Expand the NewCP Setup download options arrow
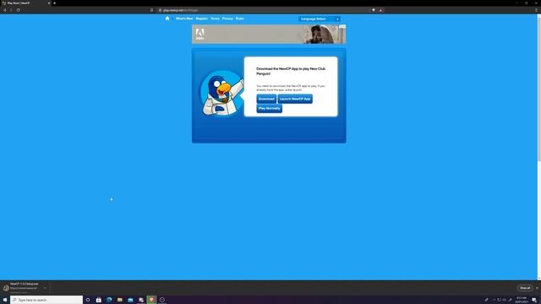The height and width of the screenshot is (304, 541). [45, 288]
